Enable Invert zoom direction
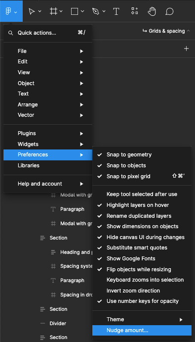 click(142, 291)
